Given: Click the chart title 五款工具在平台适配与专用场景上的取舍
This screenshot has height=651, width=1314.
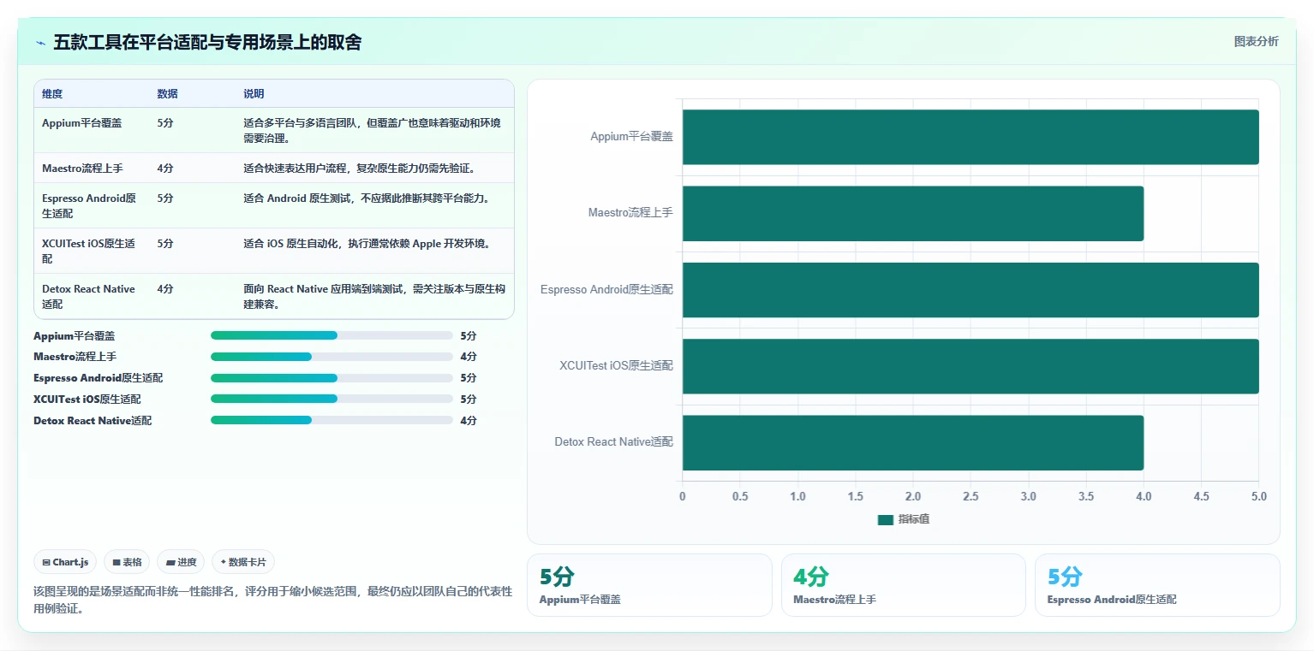Looking at the screenshot, I should pos(207,43).
